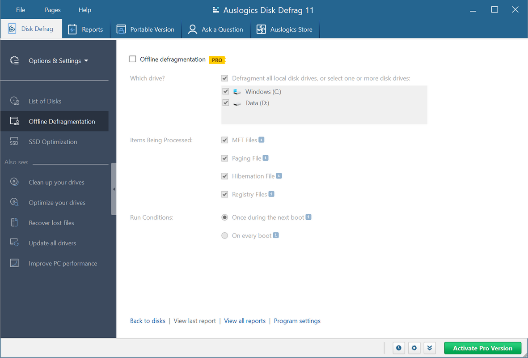
Task: Open settings gear icon in bottom bar
Action: click(414, 348)
